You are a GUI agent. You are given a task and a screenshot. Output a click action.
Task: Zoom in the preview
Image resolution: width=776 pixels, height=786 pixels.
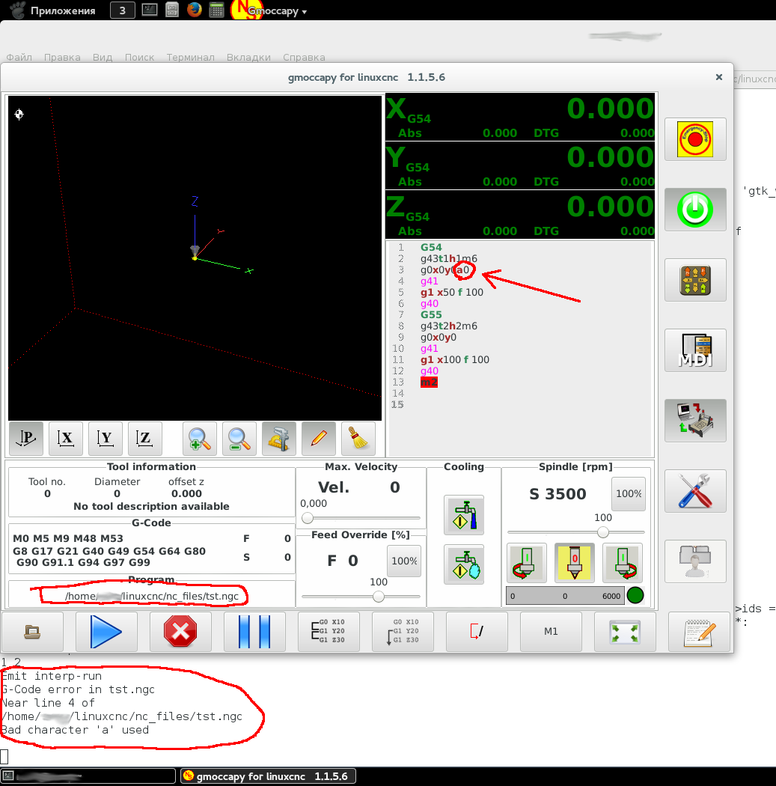[199, 439]
